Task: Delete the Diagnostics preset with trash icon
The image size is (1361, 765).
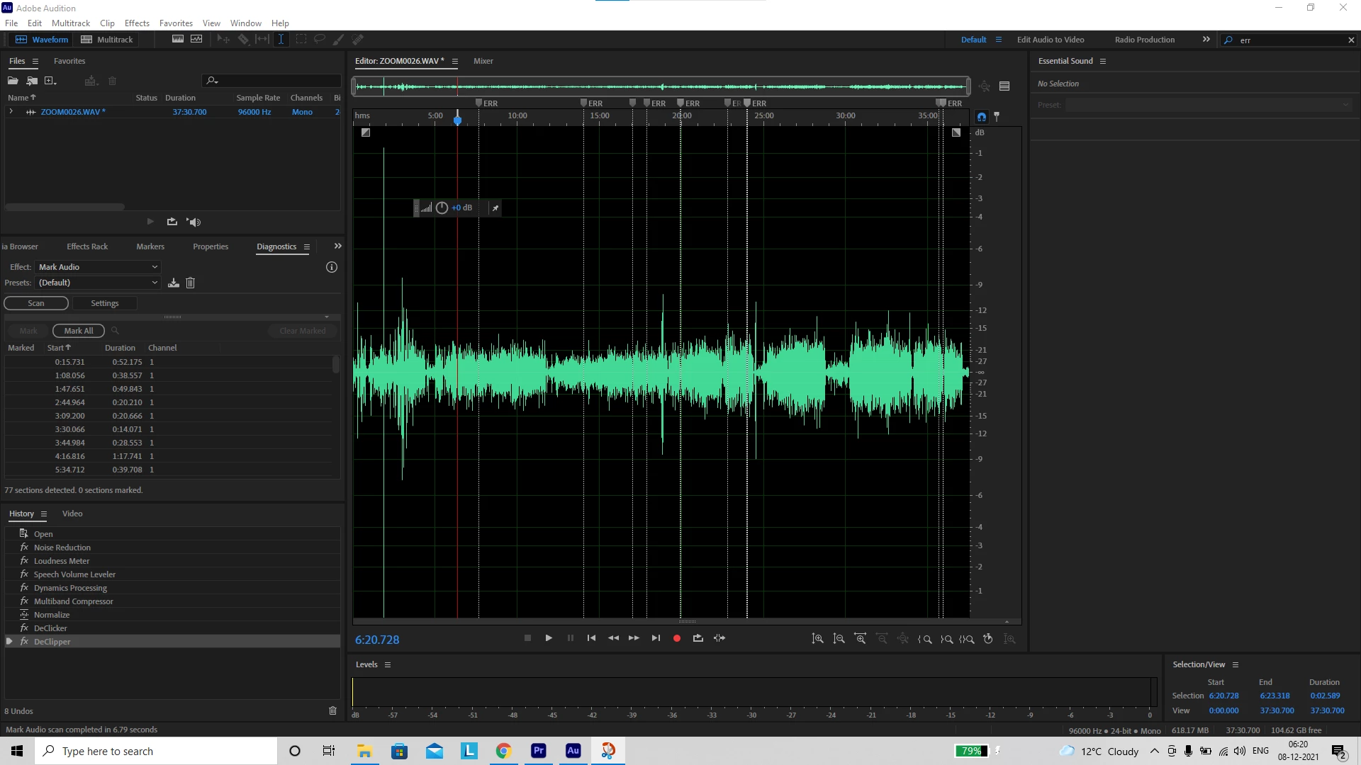Action: point(190,283)
